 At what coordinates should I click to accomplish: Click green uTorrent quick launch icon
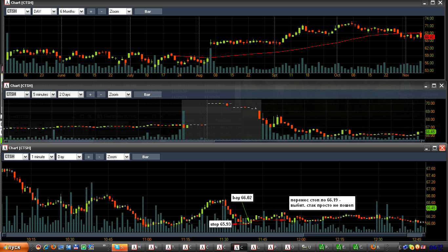84,247
